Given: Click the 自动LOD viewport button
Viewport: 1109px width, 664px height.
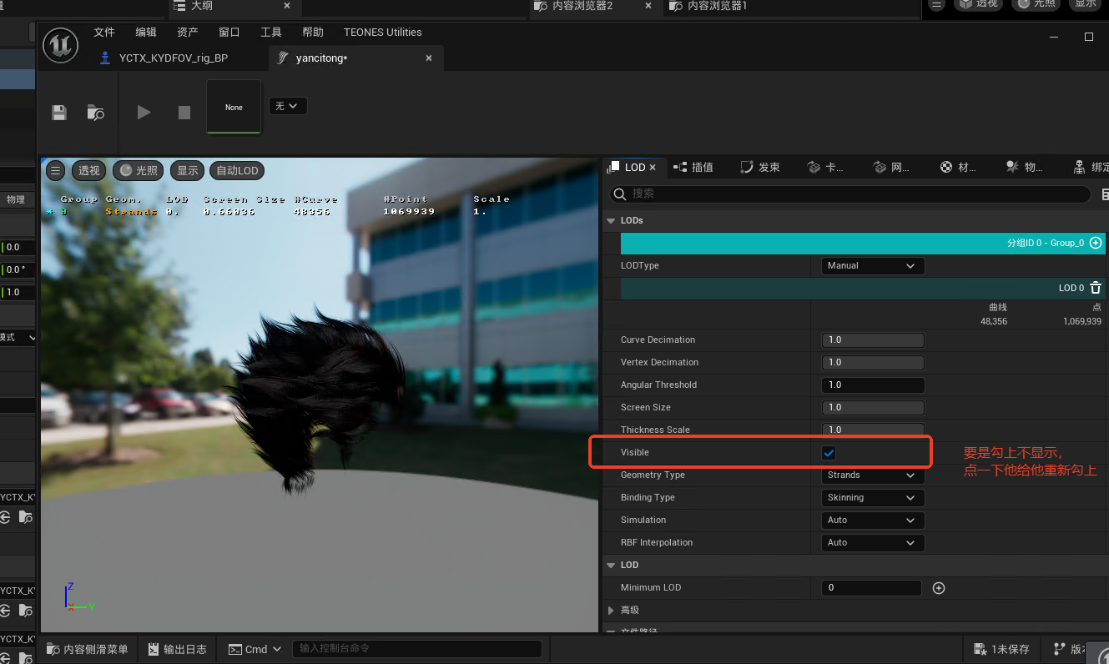Looking at the screenshot, I should click(x=237, y=171).
